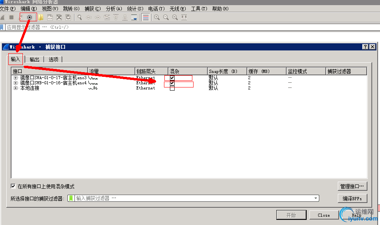Jump to last packet down arrow
The height and width of the screenshot is (225, 380).
pos(125,17)
